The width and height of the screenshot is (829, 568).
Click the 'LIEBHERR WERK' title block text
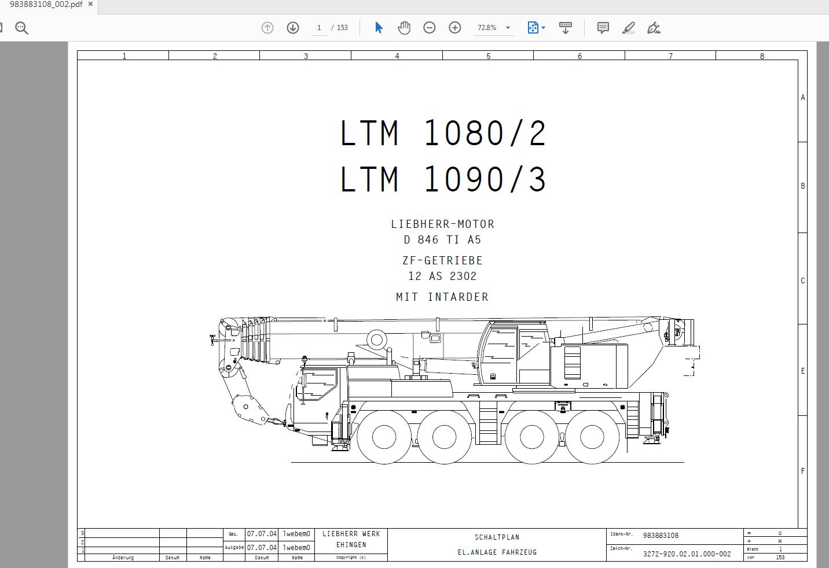tap(351, 534)
